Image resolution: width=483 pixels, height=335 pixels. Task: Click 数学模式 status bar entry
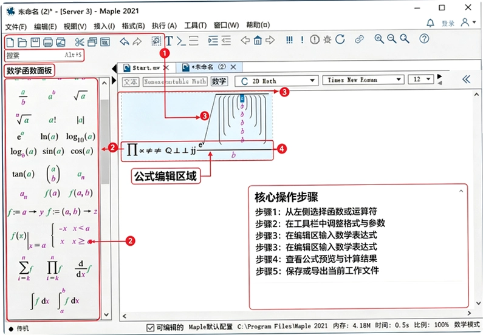(x=467, y=325)
